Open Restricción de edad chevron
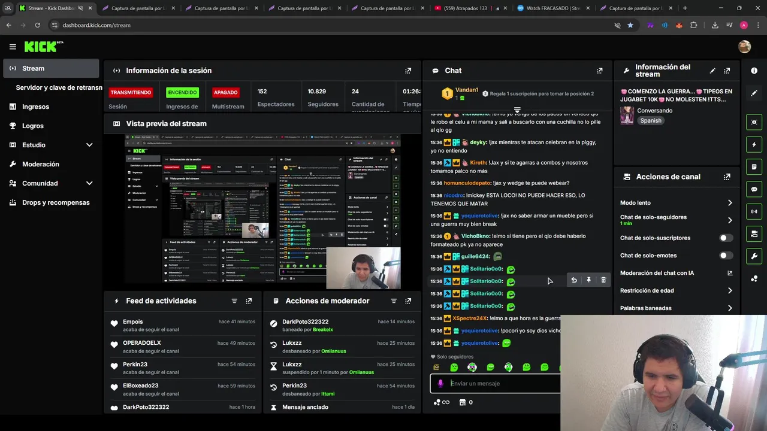This screenshot has height=431, width=767. [x=730, y=290]
